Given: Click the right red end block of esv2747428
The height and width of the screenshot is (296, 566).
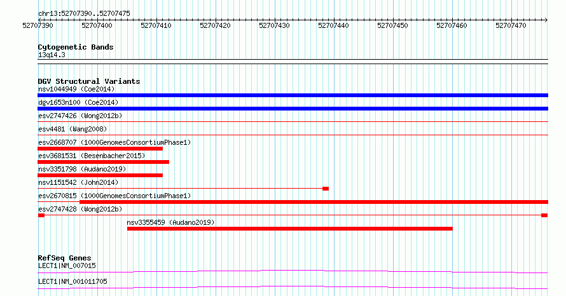Looking at the screenshot, I should 544,215.
